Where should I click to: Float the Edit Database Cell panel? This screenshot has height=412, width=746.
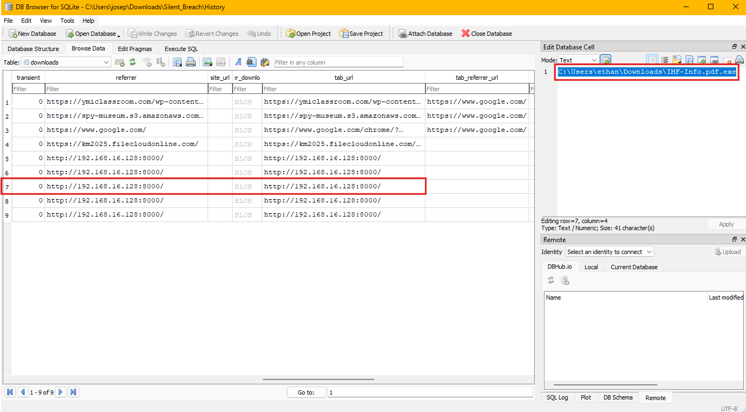pyautogui.click(x=735, y=47)
